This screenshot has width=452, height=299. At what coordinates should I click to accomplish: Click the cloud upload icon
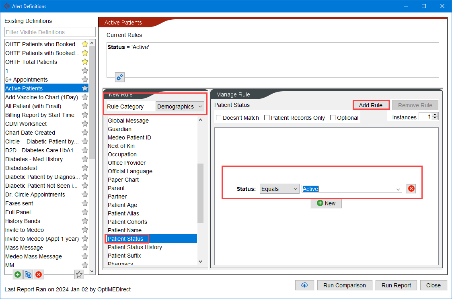pyautogui.click(x=304, y=285)
